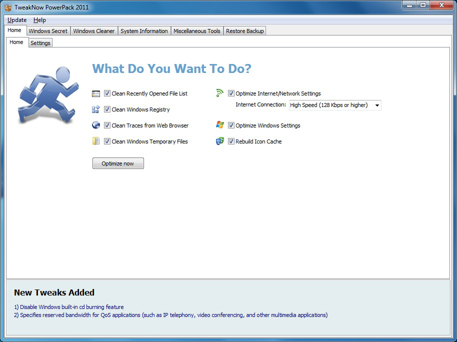Image resolution: width=457 pixels, height=342 pixels.
Task: Open the Internet Connection speed dropdown
Action: coord(335,105)
